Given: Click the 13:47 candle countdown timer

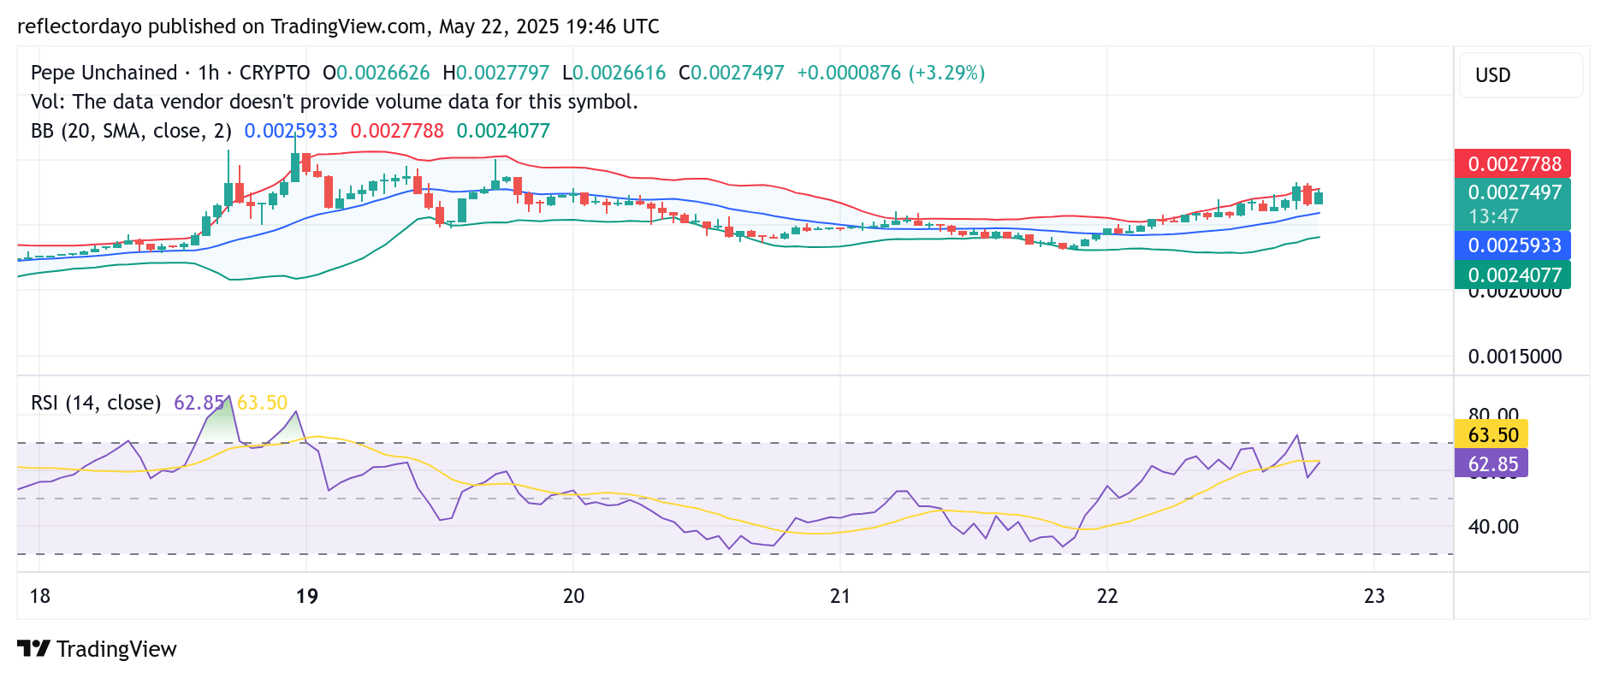Looking at the screenshot, I should 1493,216.
